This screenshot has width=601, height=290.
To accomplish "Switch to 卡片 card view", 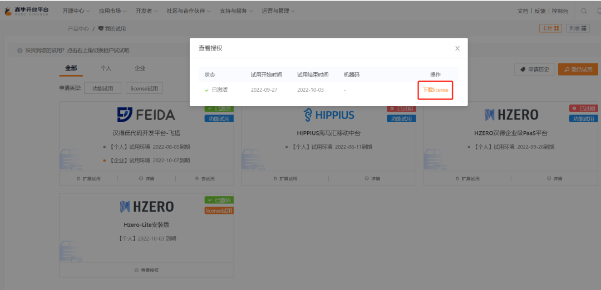I will click(550, 28).
